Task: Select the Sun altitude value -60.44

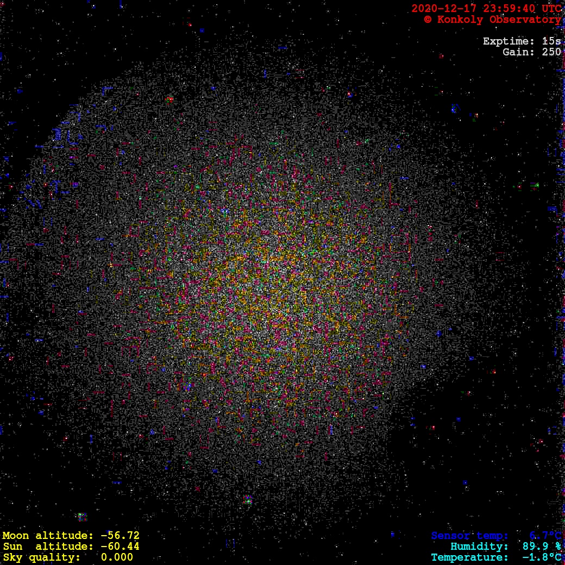Action: 120,547
